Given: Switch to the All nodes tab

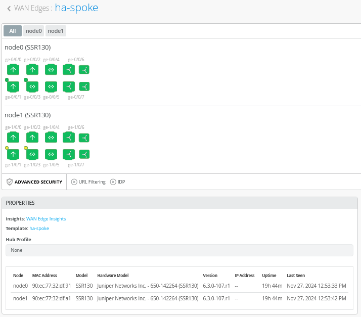Looking at the screenshot, I should [13, 31].
